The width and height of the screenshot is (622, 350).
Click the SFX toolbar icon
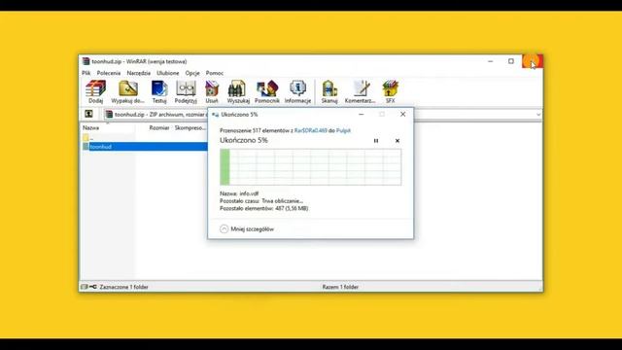(x=391, y=91)
